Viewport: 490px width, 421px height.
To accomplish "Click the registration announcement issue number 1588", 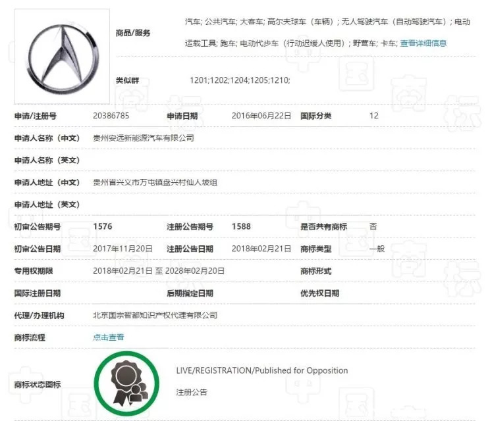I will pyautogui.click(x=241, y=226).
